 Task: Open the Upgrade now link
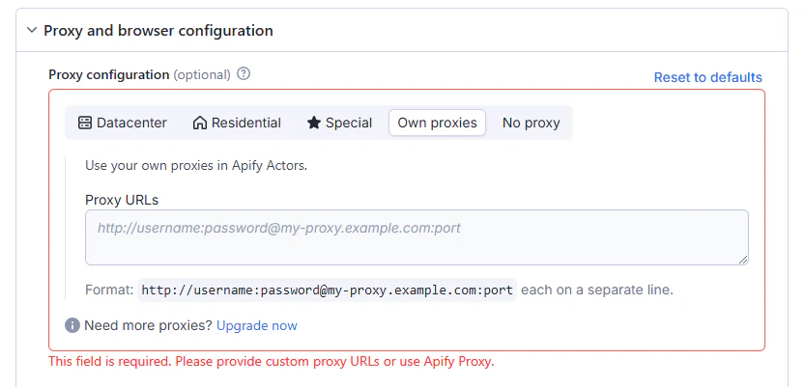click(x=257, y=326)
